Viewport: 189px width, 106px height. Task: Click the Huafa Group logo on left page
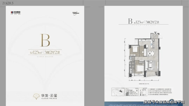point(16,13)
